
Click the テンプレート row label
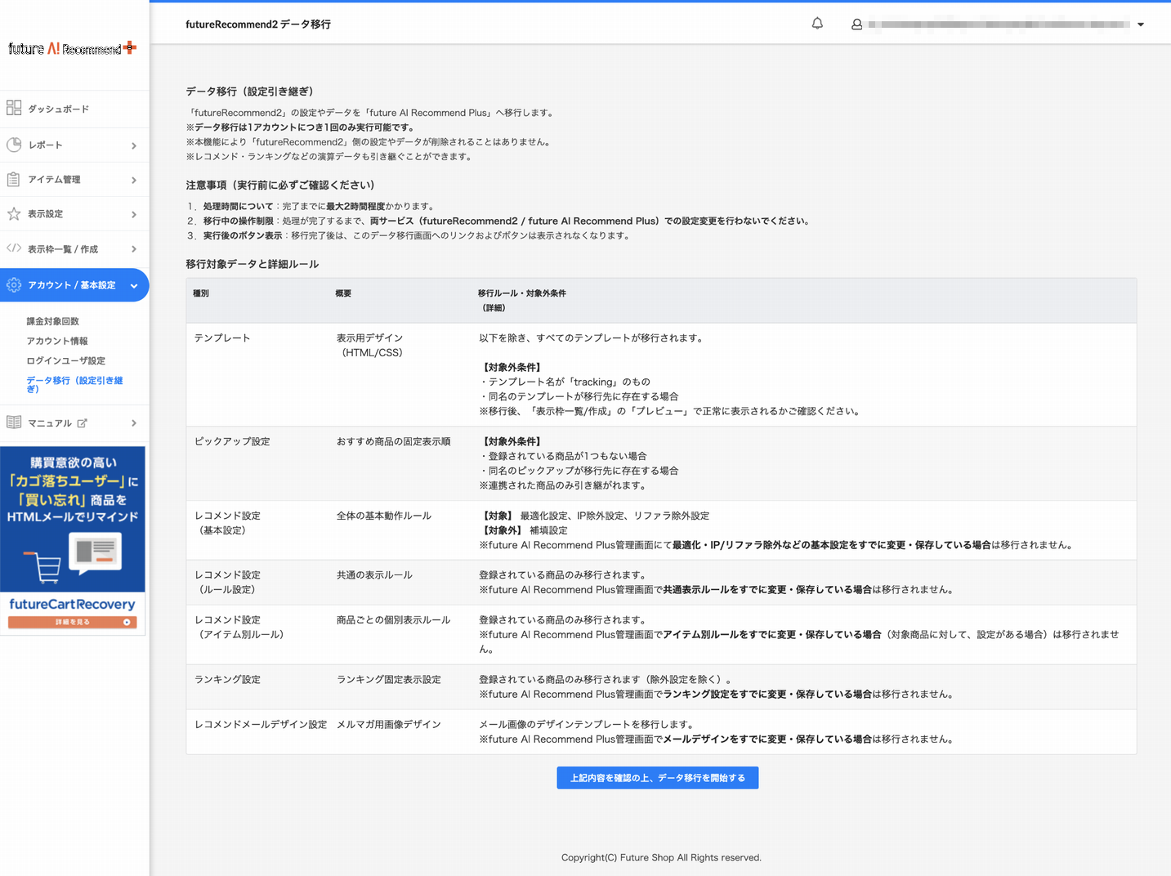pyautogui.click(x=222, y=338)
